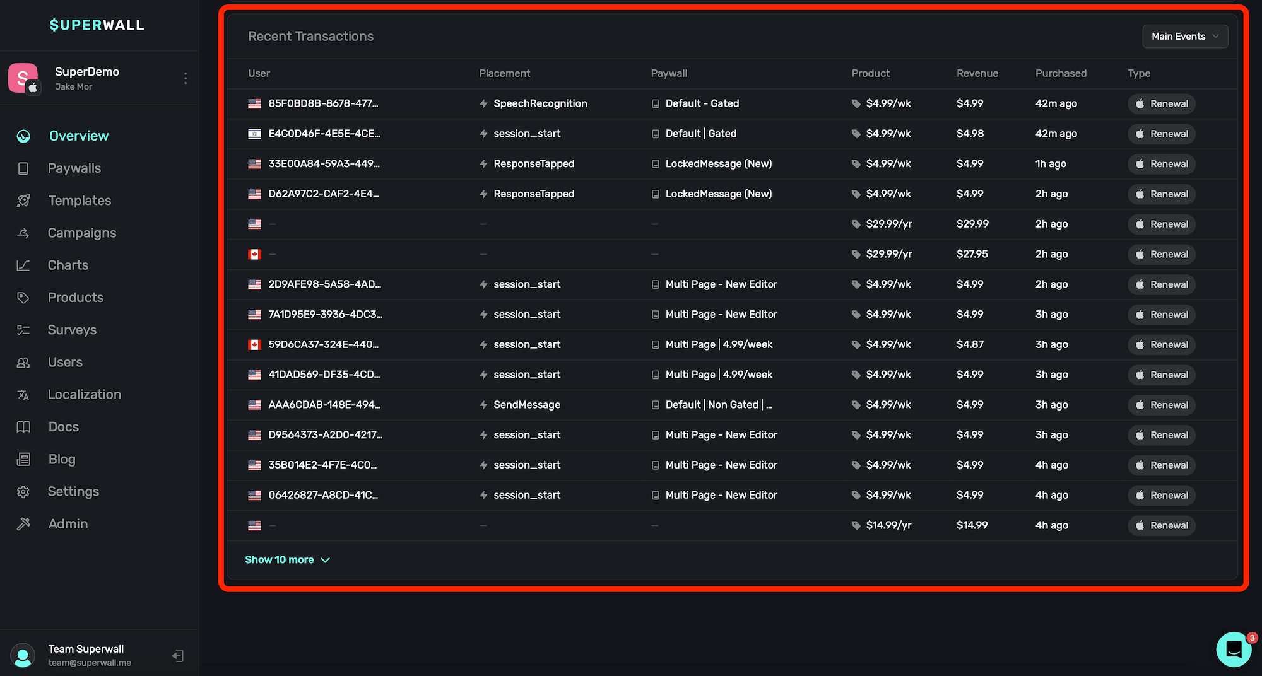The image size is (1262, 676).
Task: Open user 85F0BD8B-8678-477 transaction
Action: click(323, 103)
